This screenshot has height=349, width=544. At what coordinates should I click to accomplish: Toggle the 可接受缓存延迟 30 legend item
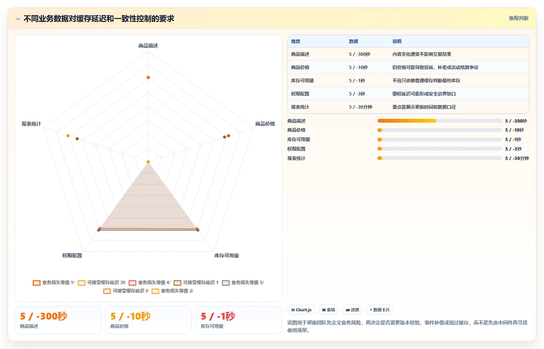point(102,283)
